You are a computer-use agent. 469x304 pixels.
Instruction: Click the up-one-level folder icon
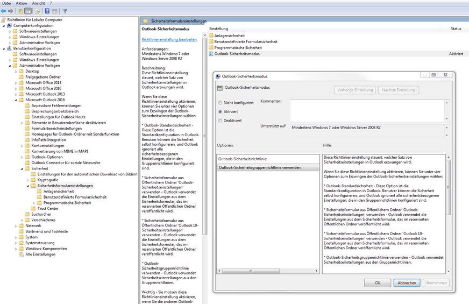click(x=20, y=11)
